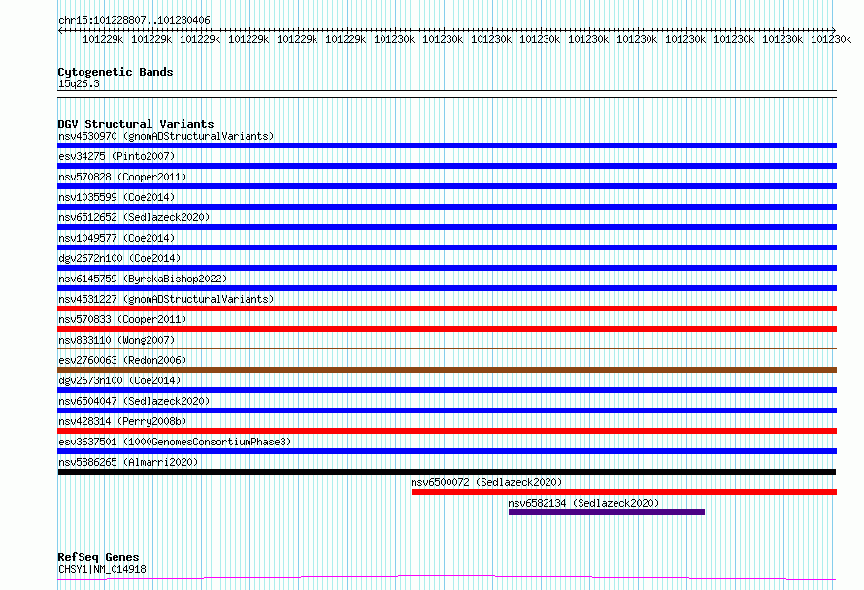
Task: Open the esv2760063 (Redon2006) label
Action: pyautogui.click(x=122, y=360)
